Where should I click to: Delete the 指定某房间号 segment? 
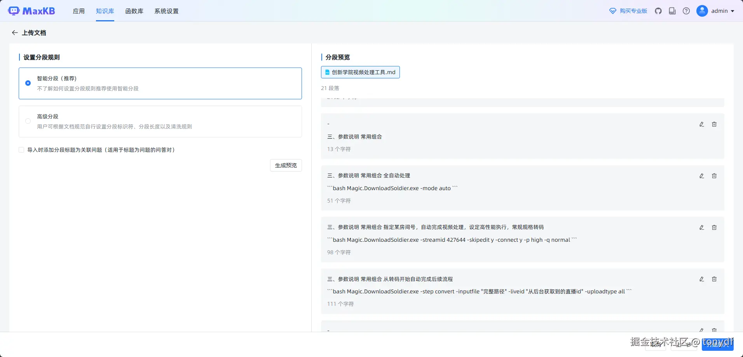[714, 227]
